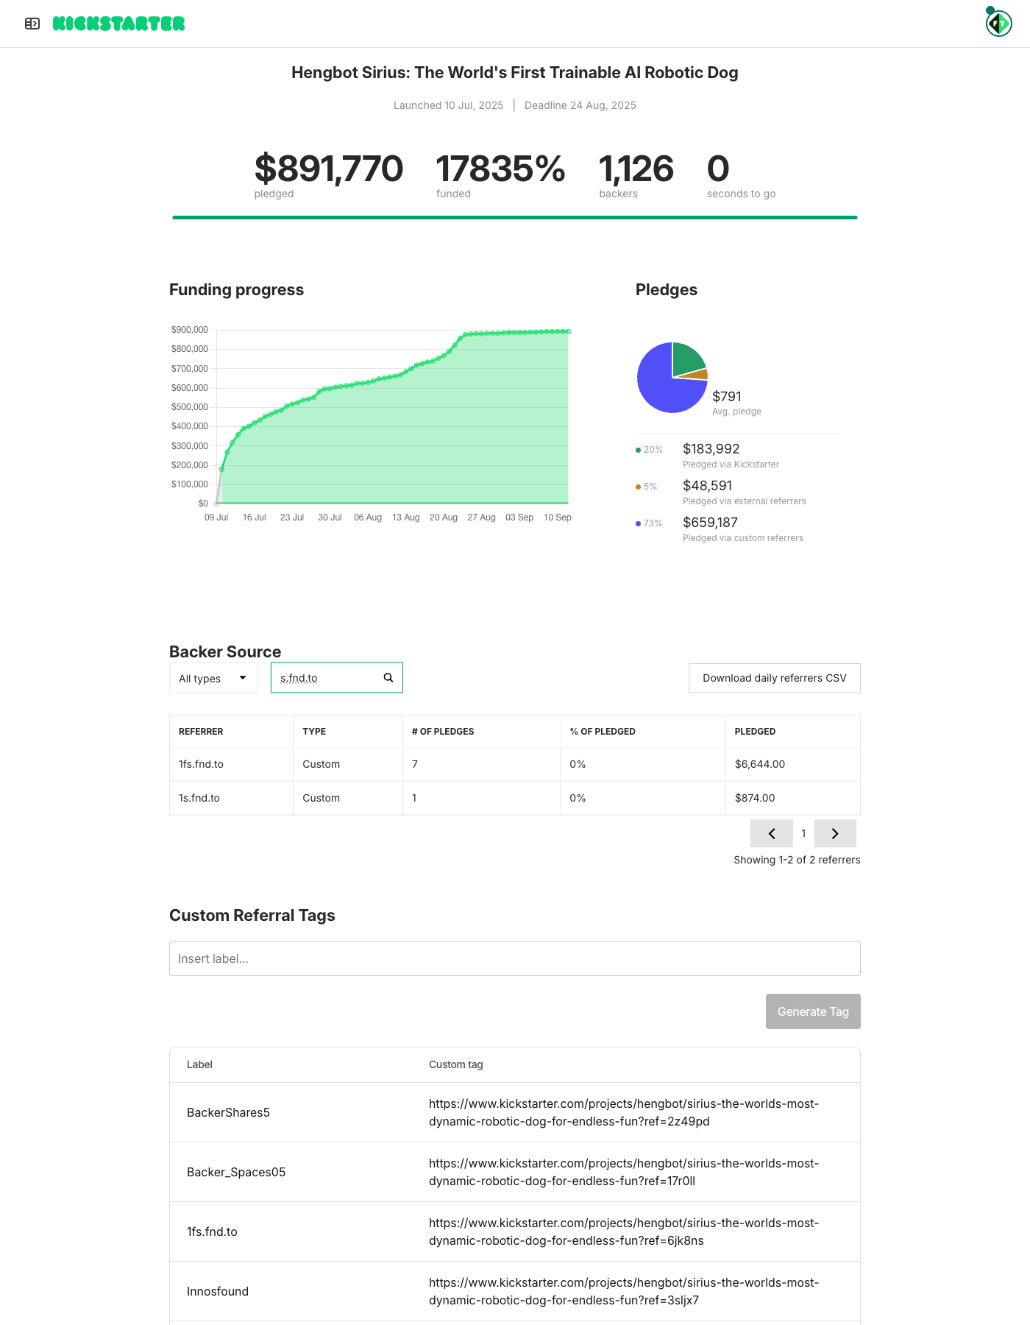The image size is (1030, 1325).
Task: Click the Generate Tag button
Action: [812, 1011]
